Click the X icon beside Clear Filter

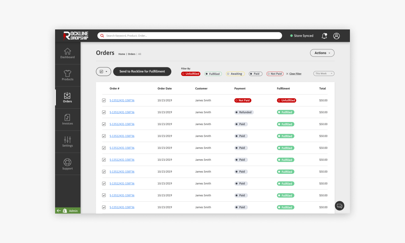(x=287, y=74)
